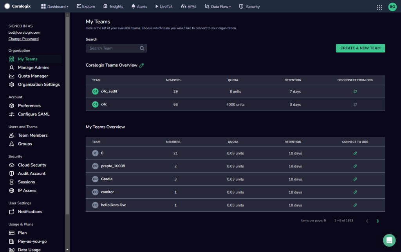Open Manage Admins in sidebar
Viewport: 401px width, 252px height.
(29, 67)
